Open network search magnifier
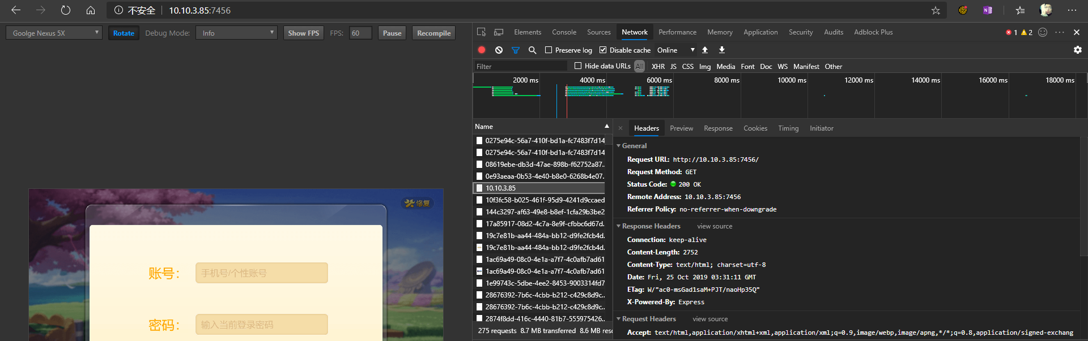Image resolution: width=1088 pixels, height=341 pixels. click(x=532, y=50)
